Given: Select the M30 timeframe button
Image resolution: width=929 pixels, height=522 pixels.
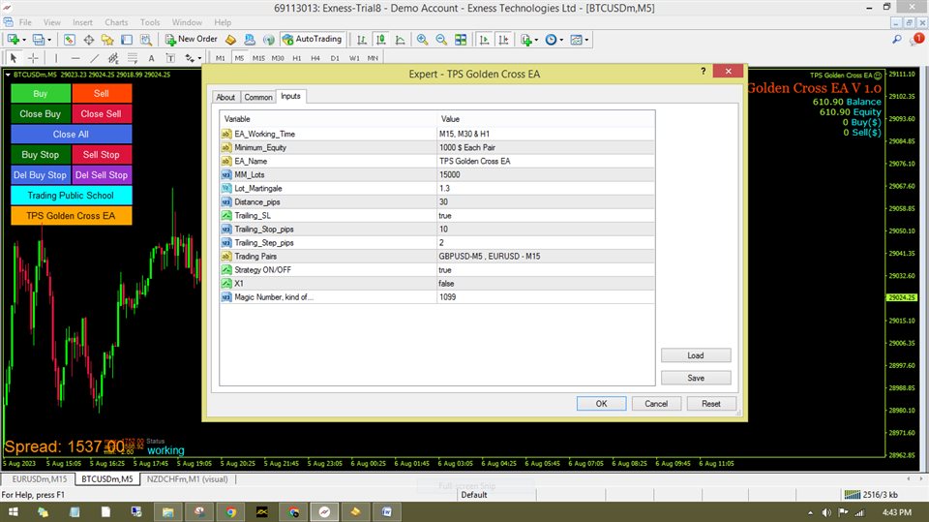Looking at the screenshot, I should [278, 58].
